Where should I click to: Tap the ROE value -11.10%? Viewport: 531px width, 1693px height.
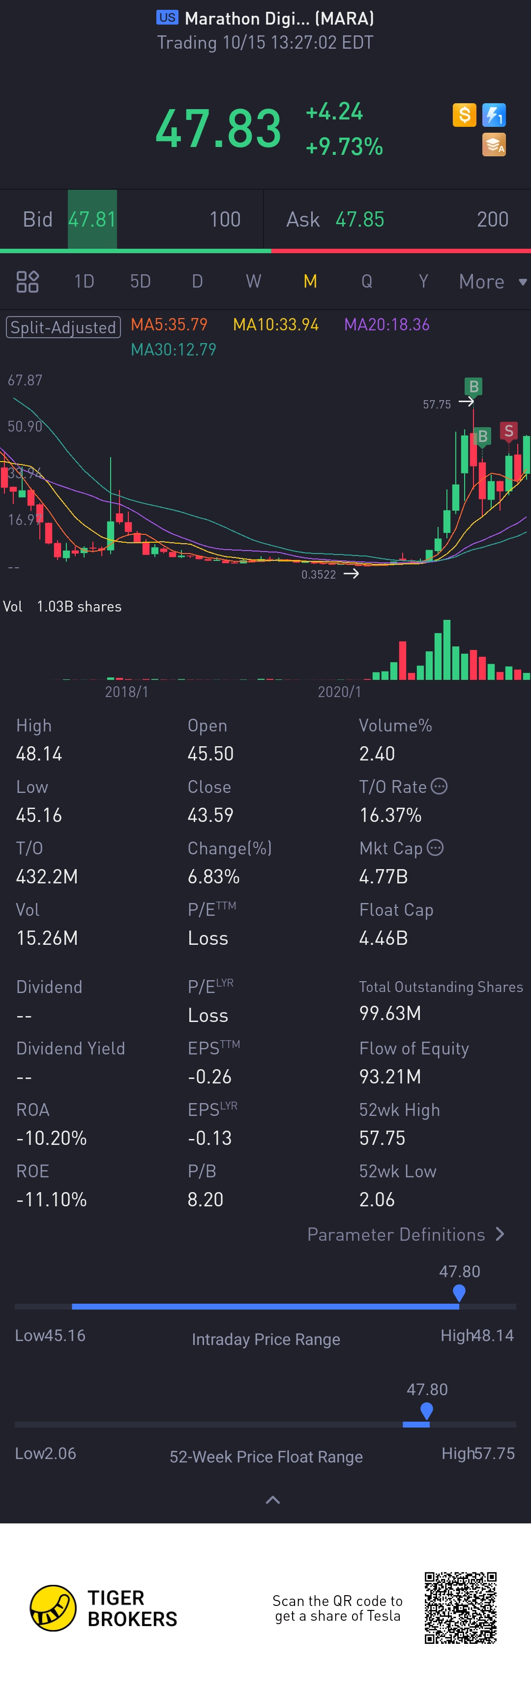click(51, 1199)
